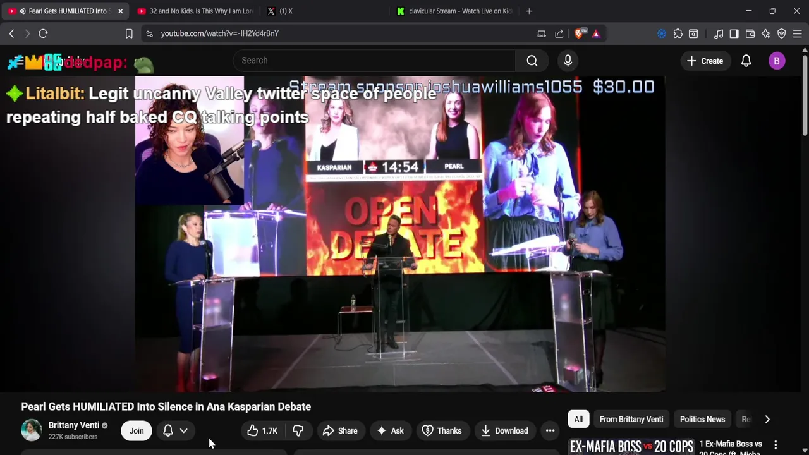Viewport: 809px width, 455px height.
Task: Open Brave Rewards triangle icon
Action: point(596,33)
